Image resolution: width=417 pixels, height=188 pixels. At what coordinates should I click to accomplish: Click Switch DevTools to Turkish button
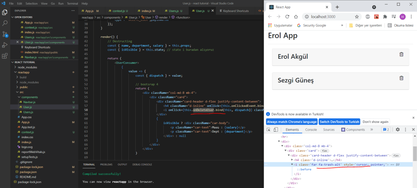click(339, 122)
